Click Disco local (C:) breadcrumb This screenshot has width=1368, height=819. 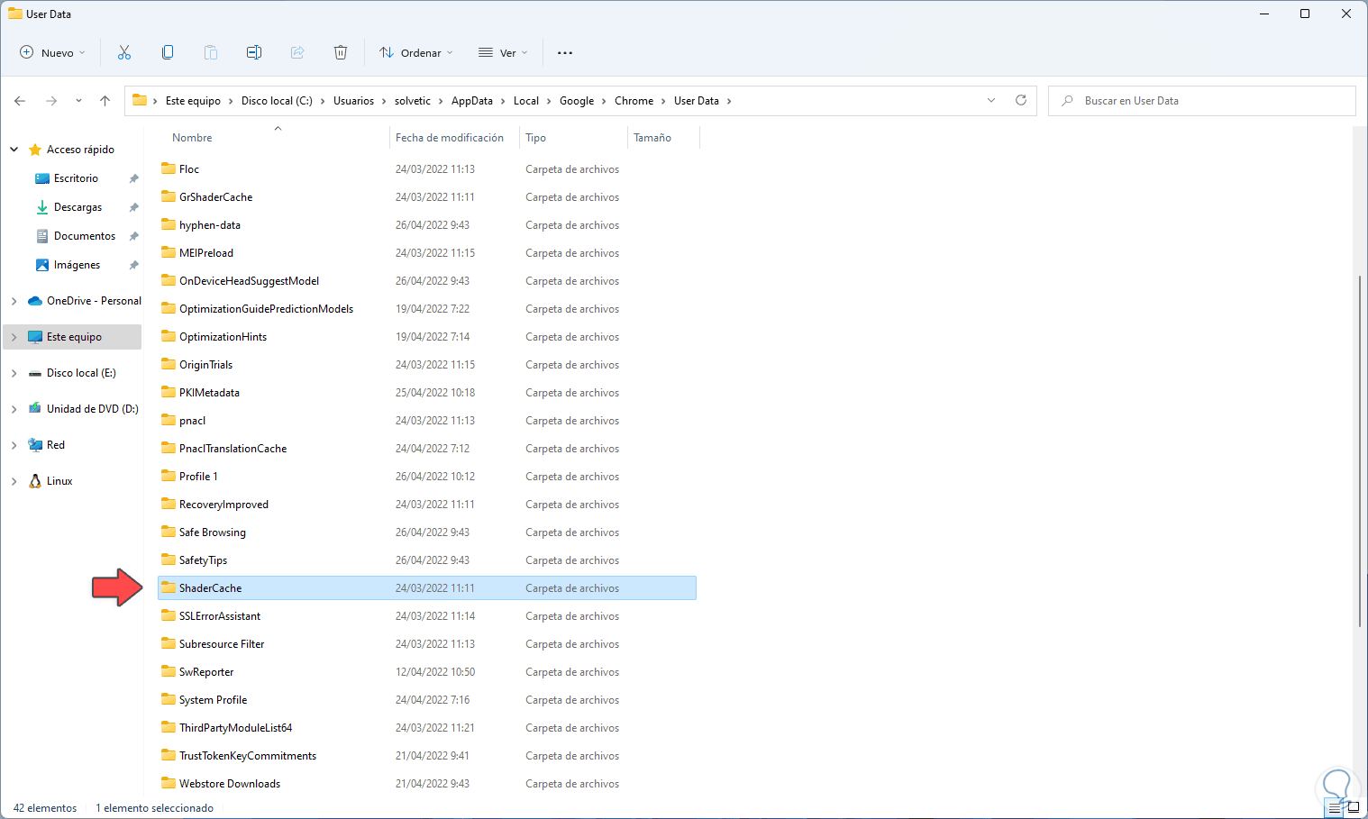tap(277, 101)
